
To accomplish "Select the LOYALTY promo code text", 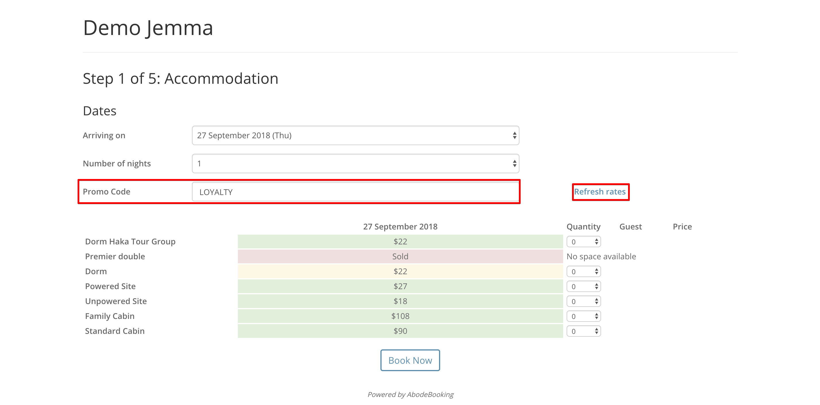I will 216,192.
